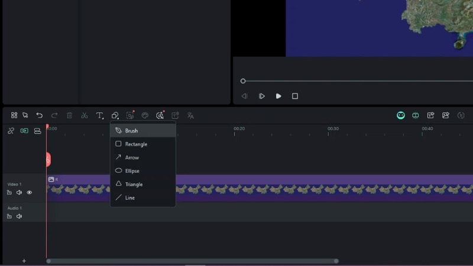Choose Arrow from the shapes menu
This screenshot has width=473, height=266.
coord(143,157)
